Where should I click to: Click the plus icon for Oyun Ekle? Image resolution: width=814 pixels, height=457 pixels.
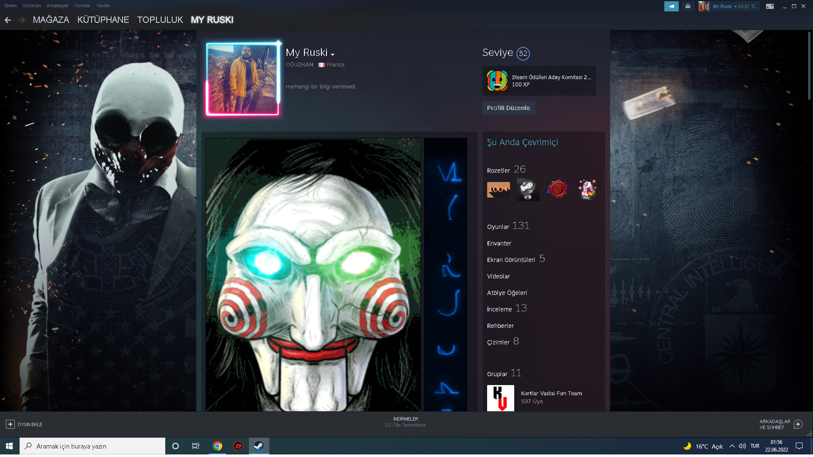click(x=10, y=424)
